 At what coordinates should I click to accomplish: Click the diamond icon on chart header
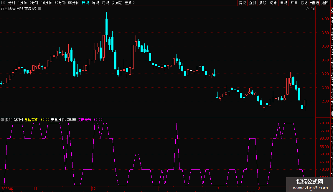click(x=307, y=9)
